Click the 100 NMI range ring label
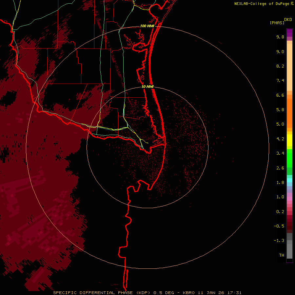The image size is (295, 295). tap(147, 26)
